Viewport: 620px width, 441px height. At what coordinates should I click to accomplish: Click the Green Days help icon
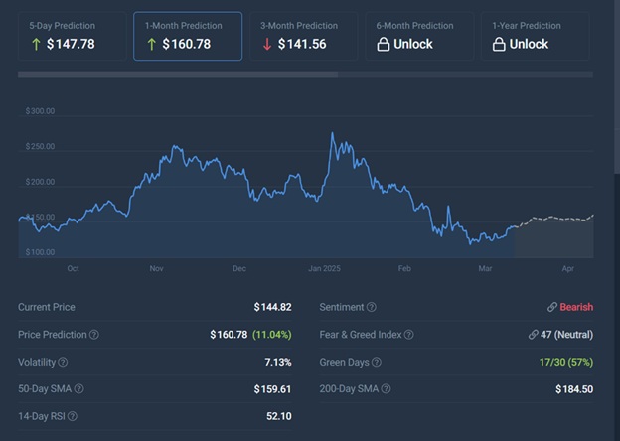[376, 363]
